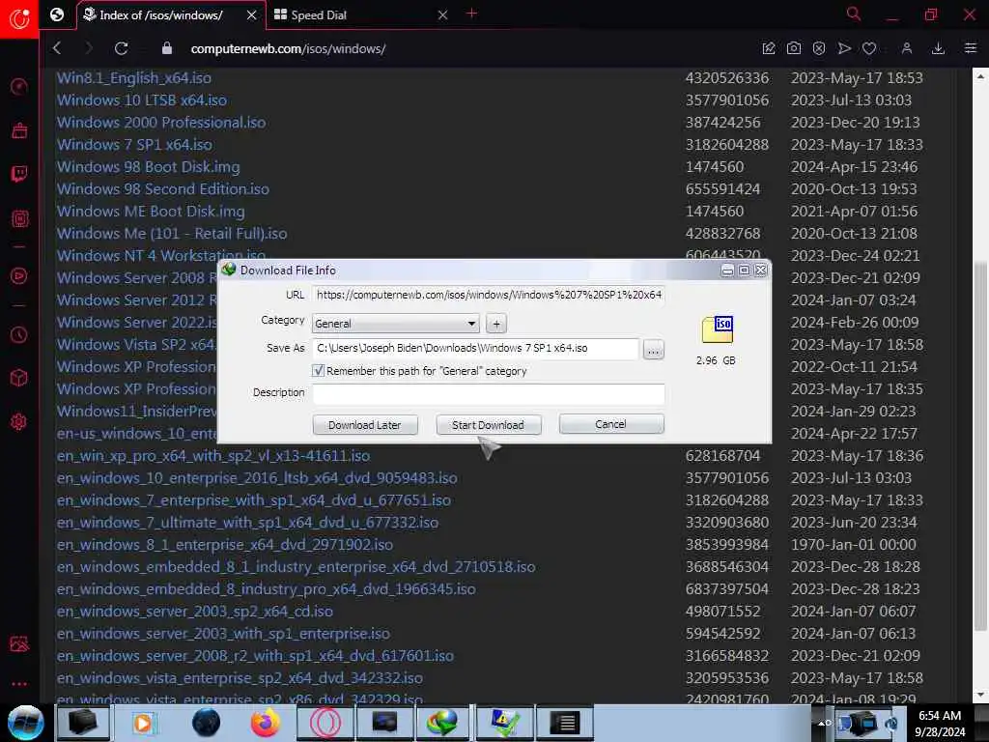The height and width of the screenshot is (742, 989).
Task: Open the snapshot camera icon in address bar
Action: point(794,48)
